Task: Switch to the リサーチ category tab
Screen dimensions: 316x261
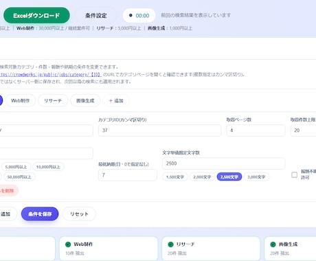Action: (x=53, y=100)
